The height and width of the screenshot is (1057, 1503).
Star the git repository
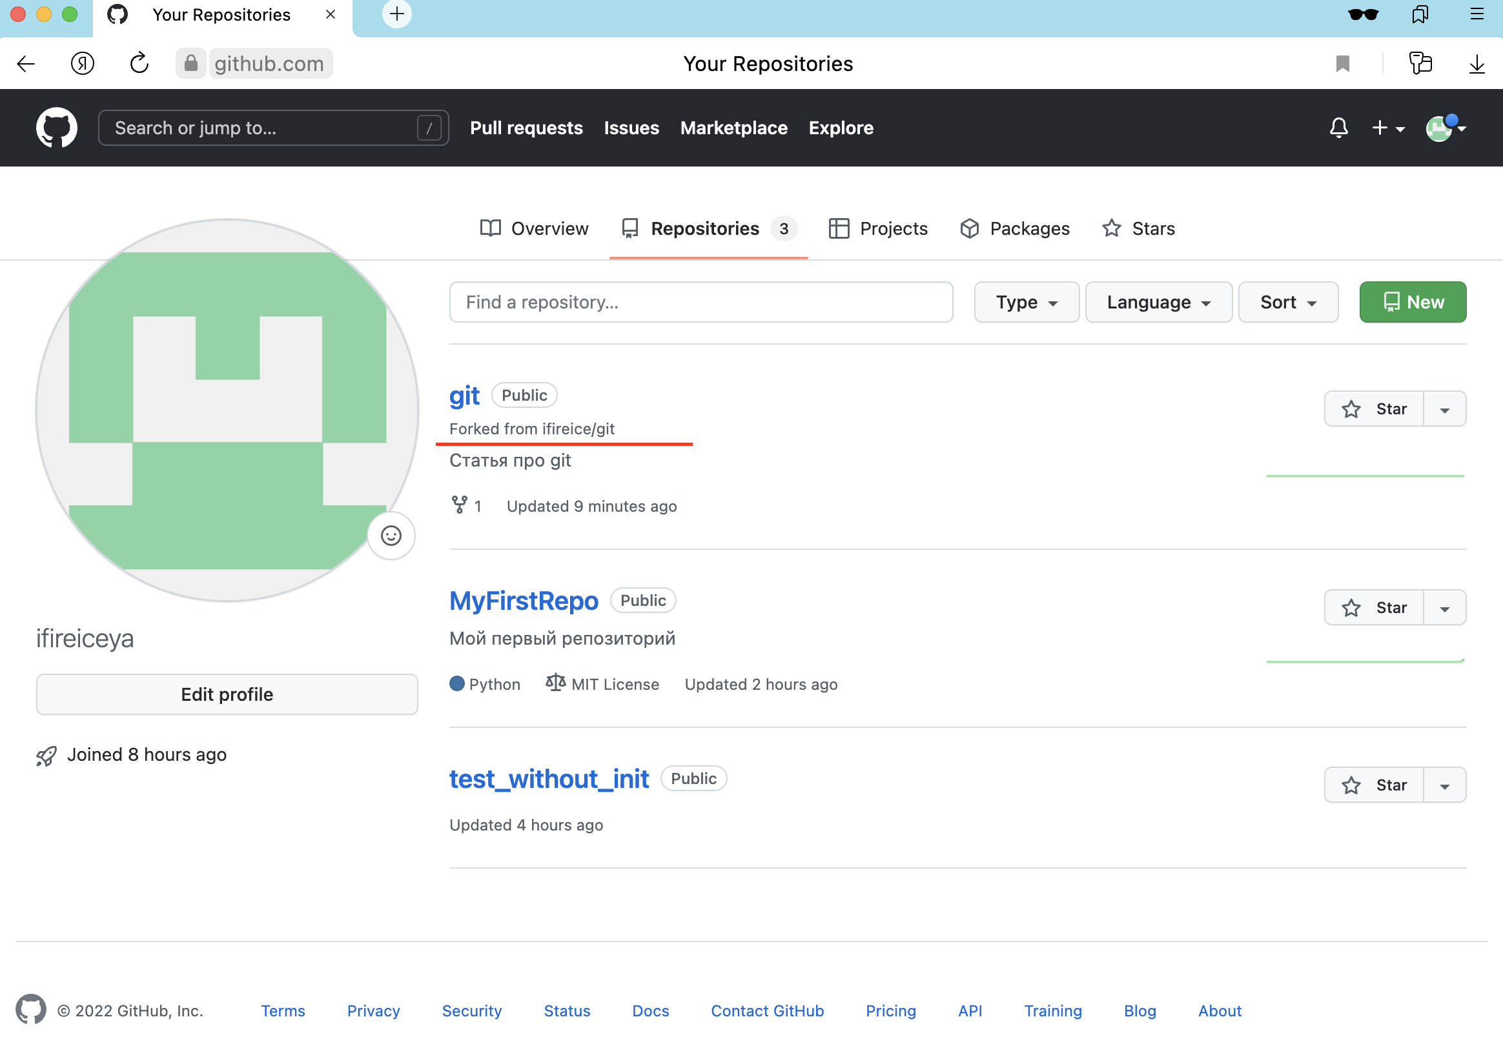tap(1373, 409)
